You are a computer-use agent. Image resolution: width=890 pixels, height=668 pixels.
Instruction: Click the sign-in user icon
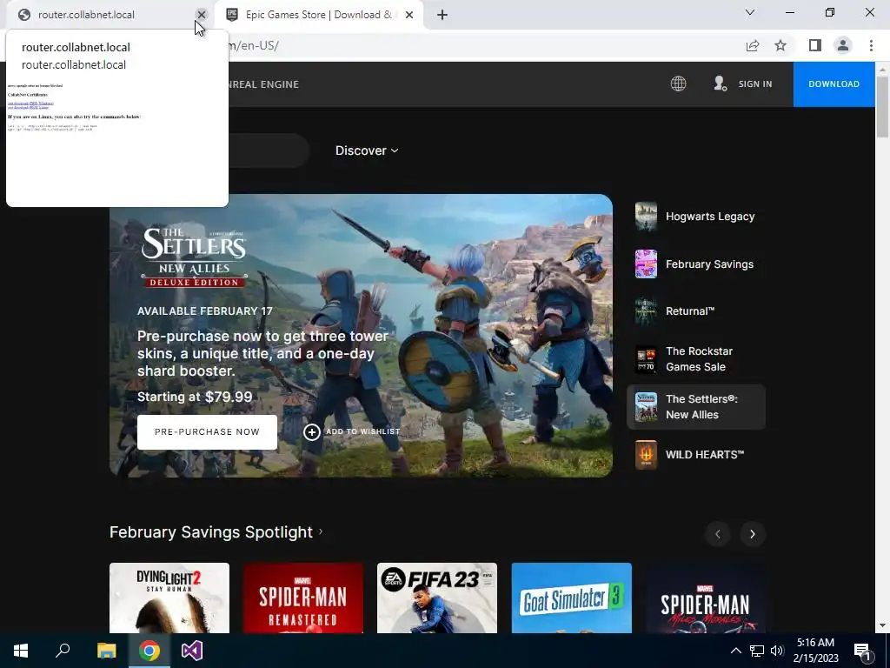721,84
